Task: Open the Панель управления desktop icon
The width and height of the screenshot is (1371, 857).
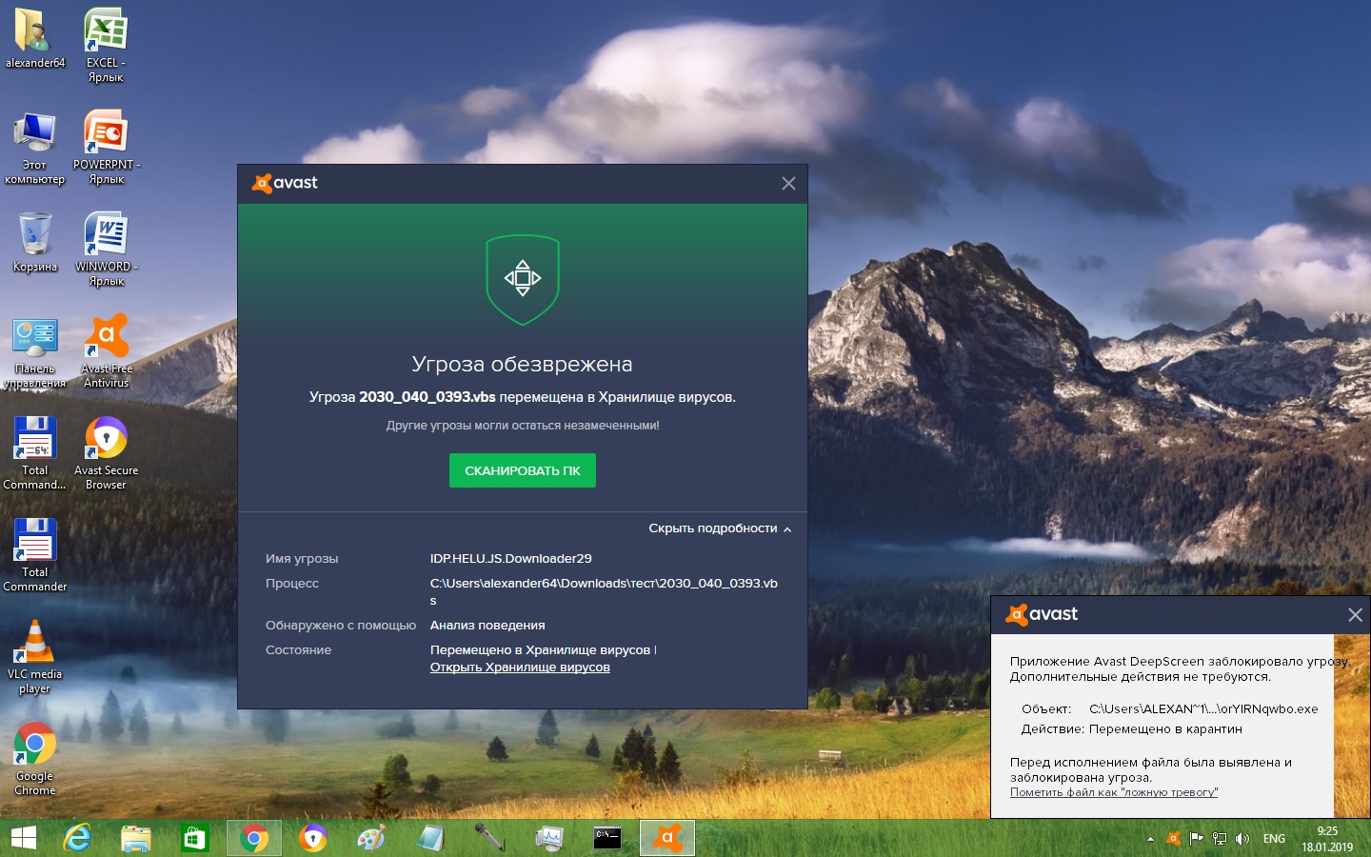Action: tap(35, 353)
